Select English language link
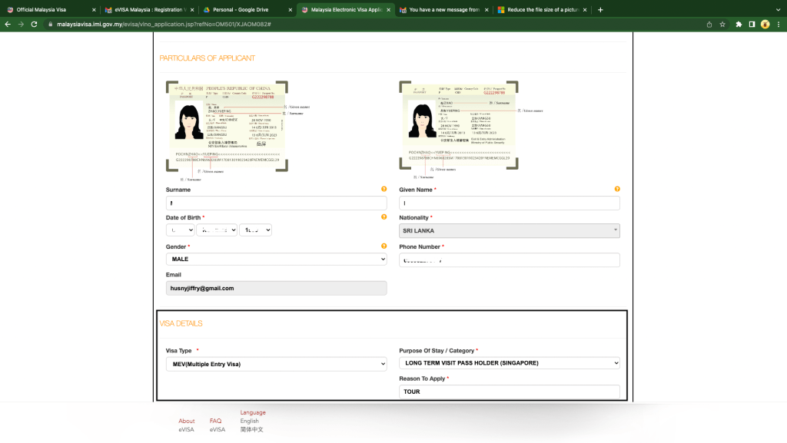 click(x=250, y=421)
